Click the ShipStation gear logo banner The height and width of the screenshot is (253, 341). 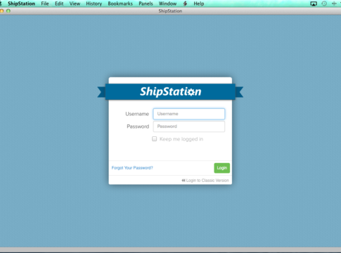click(170, 91)
